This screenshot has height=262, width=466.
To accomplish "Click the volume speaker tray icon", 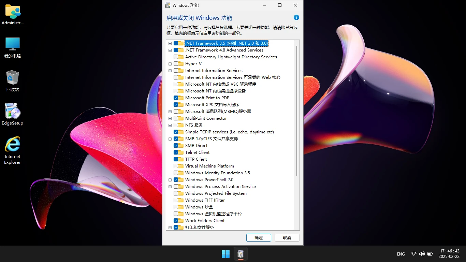I will pos(422,254).
